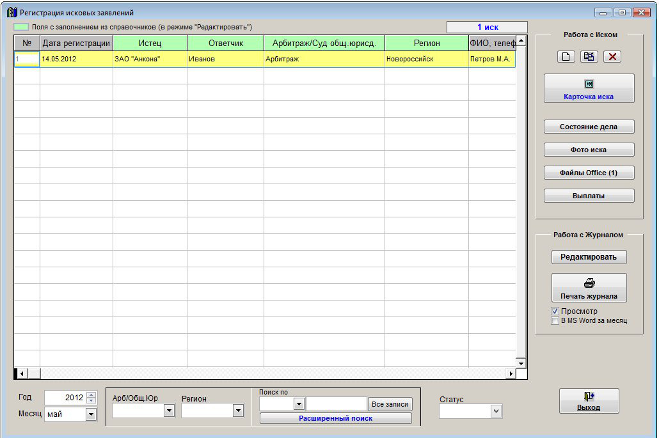659x438 pixels.
Task: Click the ФИО, телеф. column header
Action: [492, 43]
